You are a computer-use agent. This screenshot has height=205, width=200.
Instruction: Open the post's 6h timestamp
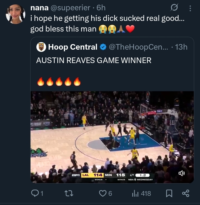click(101, 8)
